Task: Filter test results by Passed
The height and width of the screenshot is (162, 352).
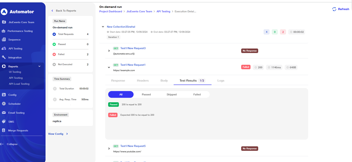Action: click(x=146, y=94)
